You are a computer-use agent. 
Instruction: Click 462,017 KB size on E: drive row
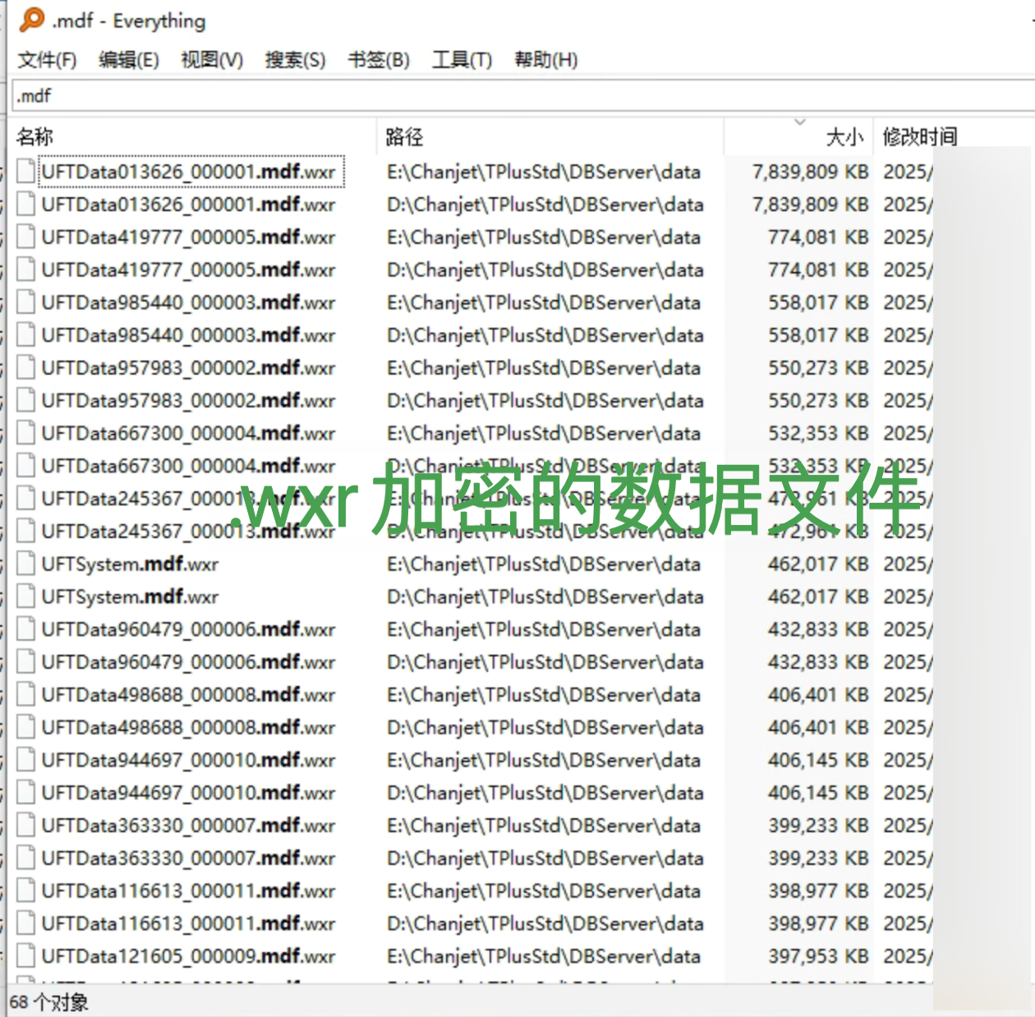tap(818, 564)
